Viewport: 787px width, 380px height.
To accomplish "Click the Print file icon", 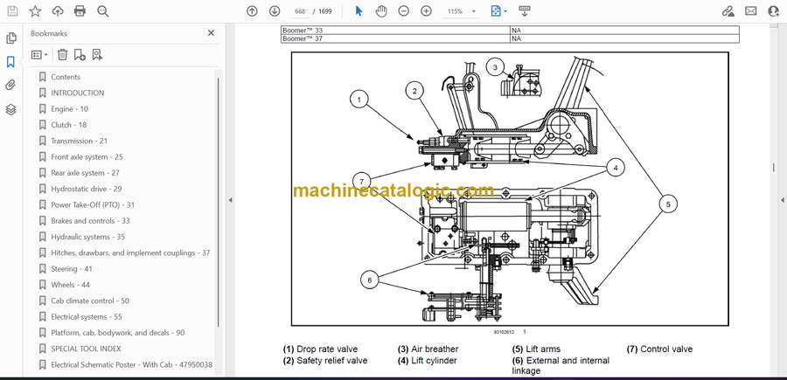I will click(80, 11).
